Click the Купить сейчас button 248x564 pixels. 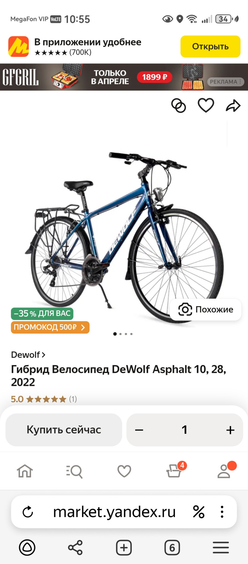(x=64, y=430)
